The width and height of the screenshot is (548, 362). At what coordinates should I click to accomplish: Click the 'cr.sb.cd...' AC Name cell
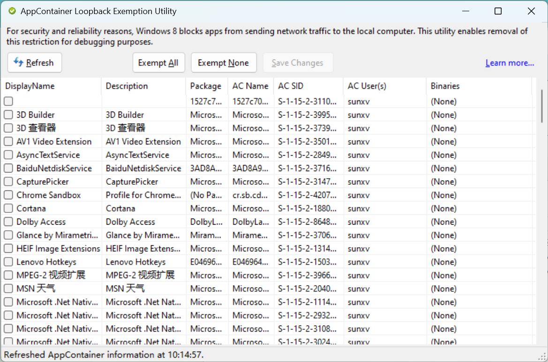[251, 195]
